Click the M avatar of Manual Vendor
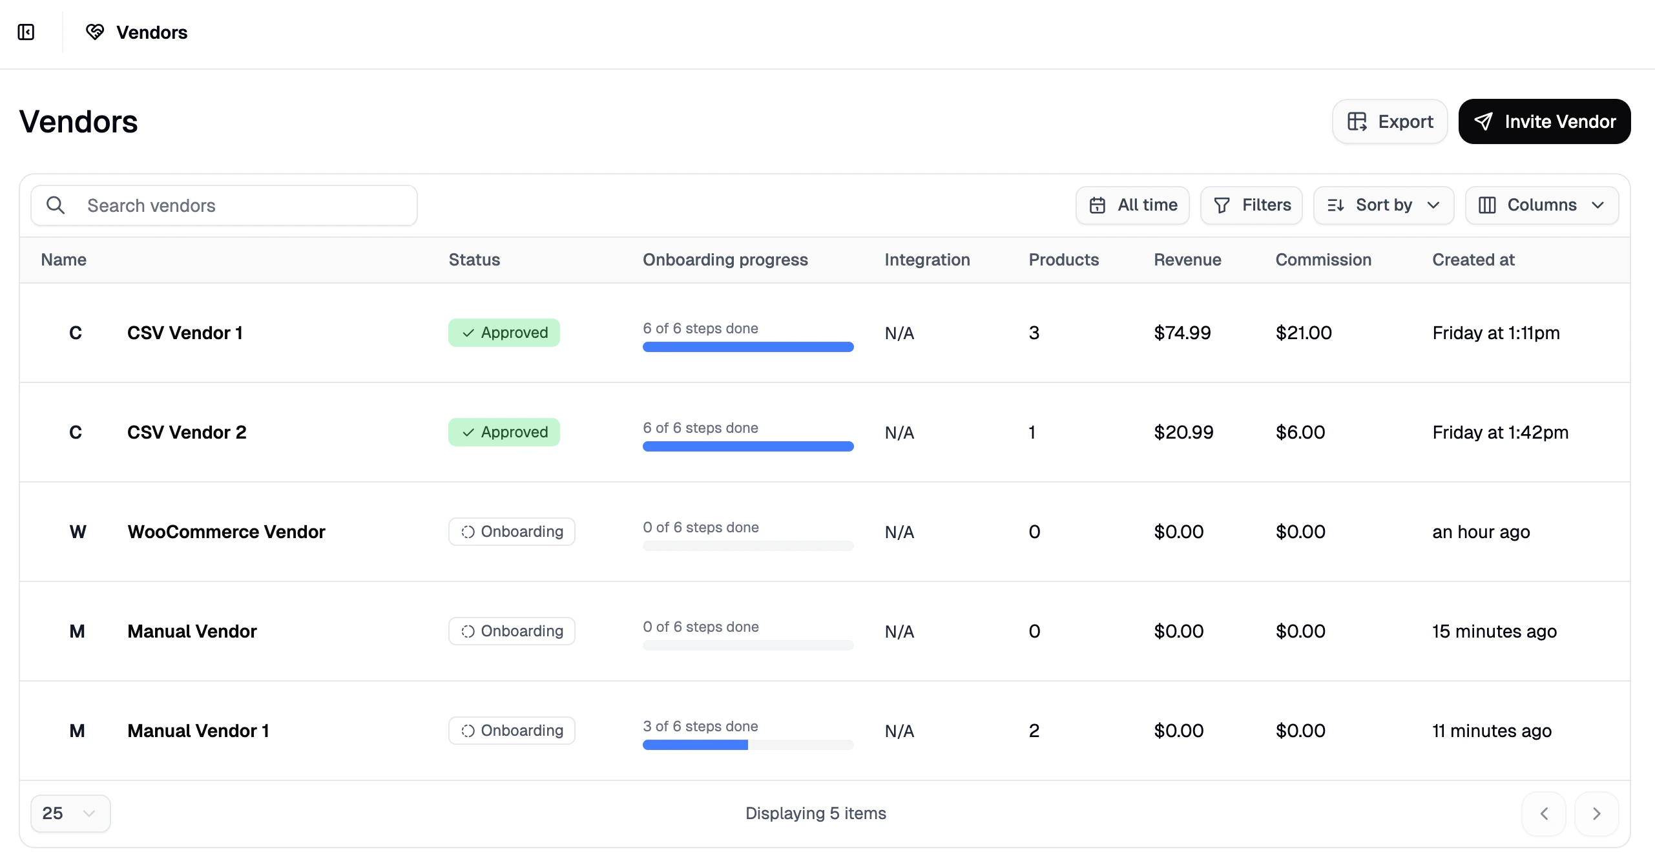 (x=77, y=631)
